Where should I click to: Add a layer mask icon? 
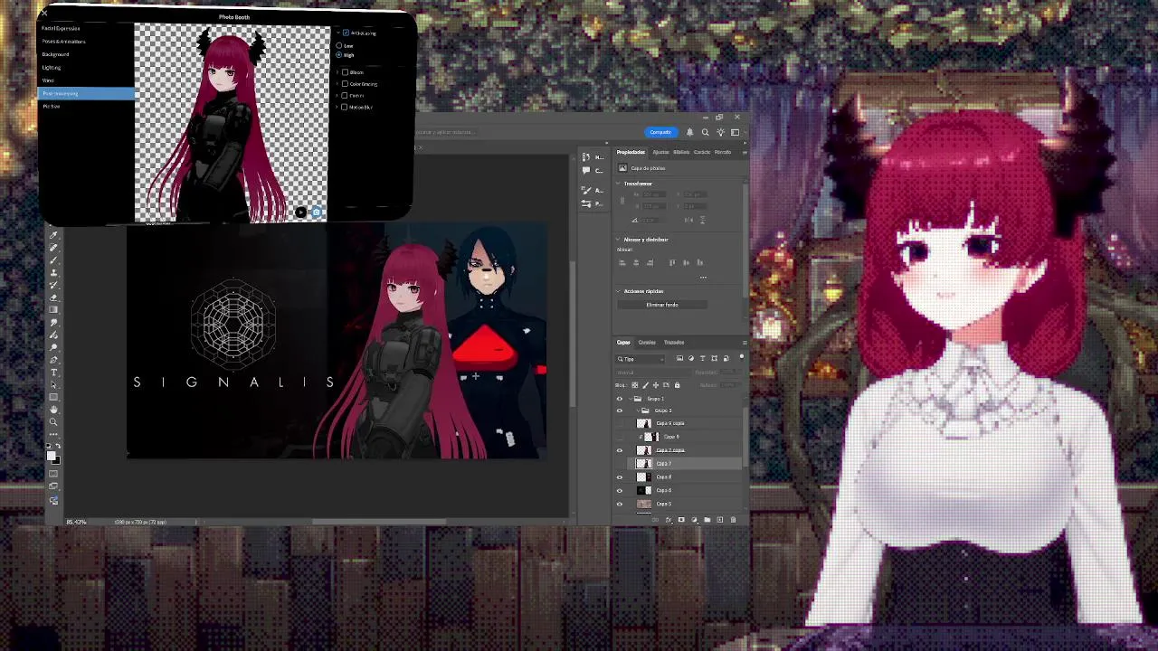tap(681, 520)
